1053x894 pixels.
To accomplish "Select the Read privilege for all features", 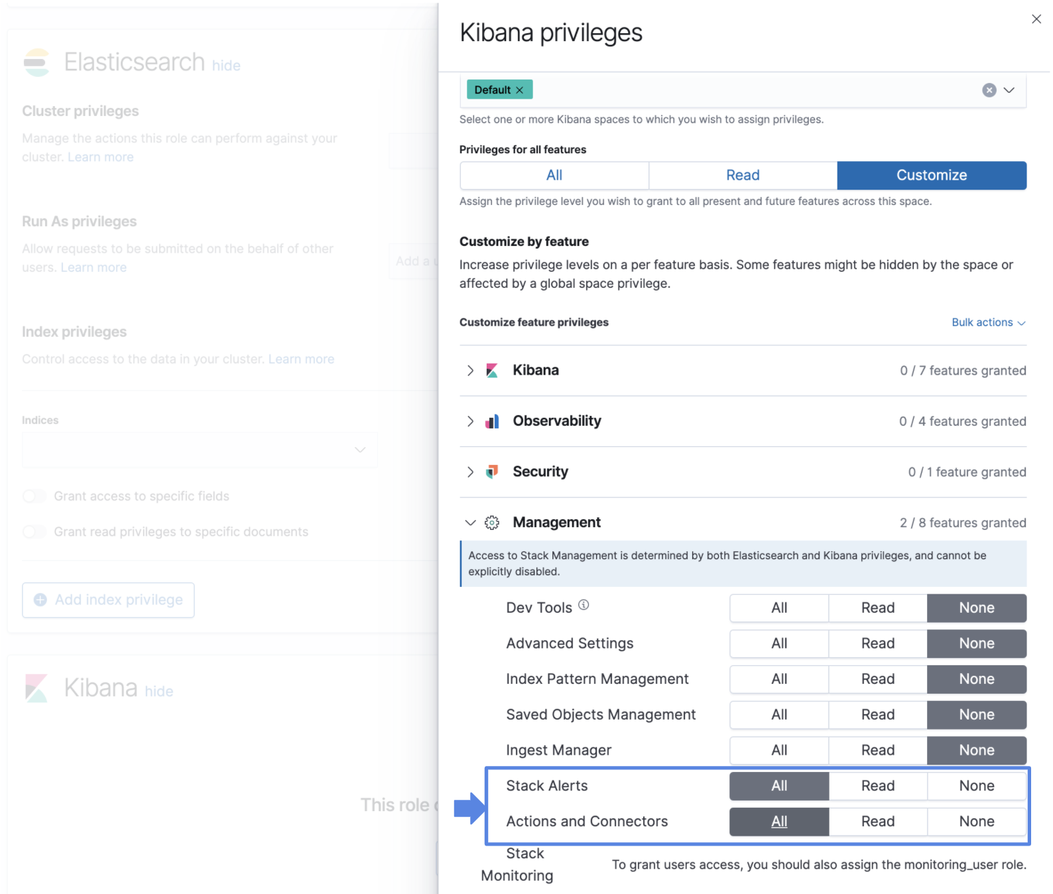I will click(x=742, y=176).
